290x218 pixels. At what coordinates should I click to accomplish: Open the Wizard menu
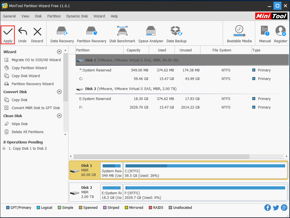point(99,16)
